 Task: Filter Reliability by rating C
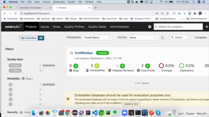10,95
